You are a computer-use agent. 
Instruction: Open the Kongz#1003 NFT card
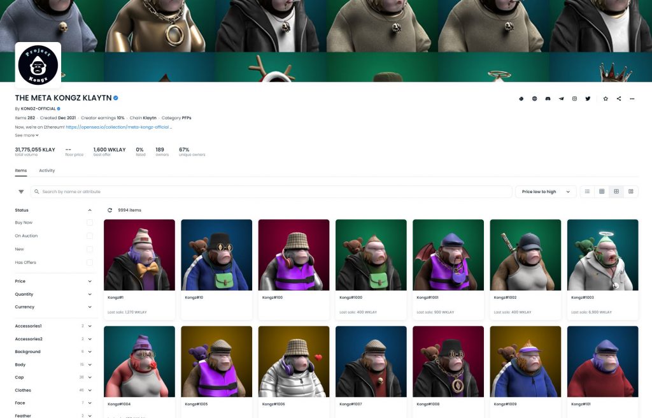point(602,270)
